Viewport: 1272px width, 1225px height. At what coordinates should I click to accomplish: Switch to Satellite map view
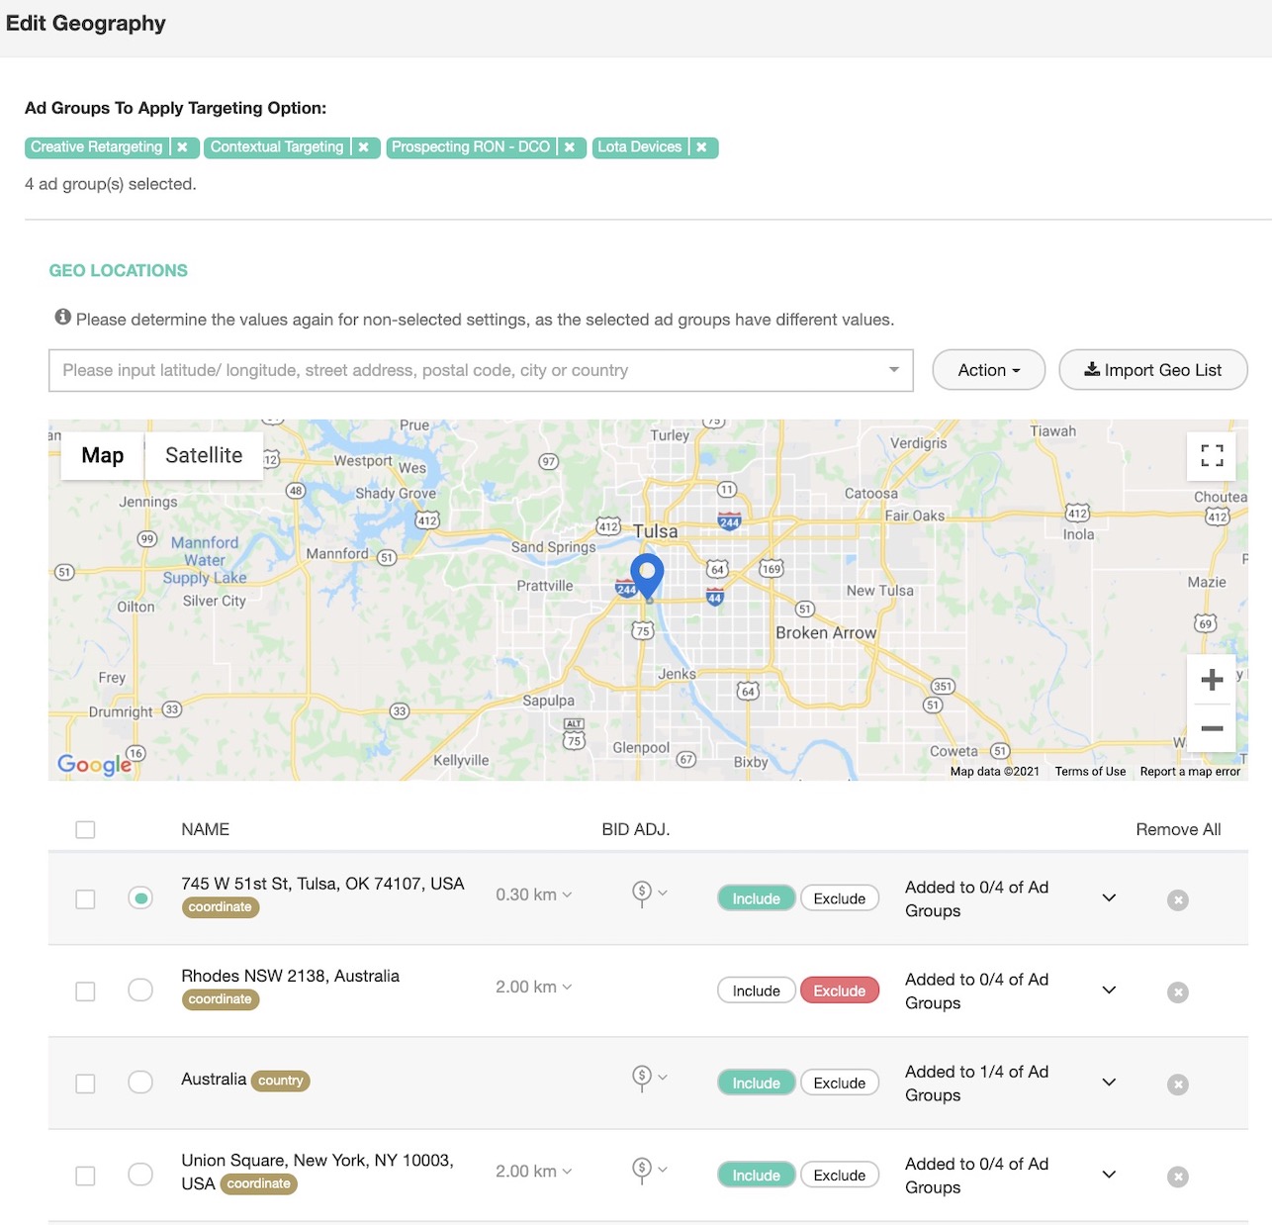click(x=204, y=455)
